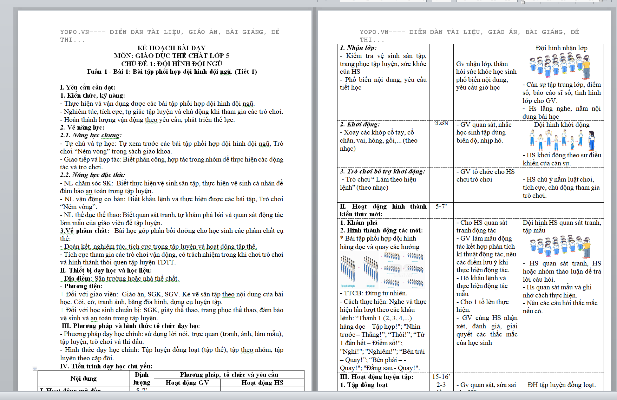Select the Đội hình nhận lớp illustration
The width and height of the screenshot is (617, 400).
pos(560,66)
